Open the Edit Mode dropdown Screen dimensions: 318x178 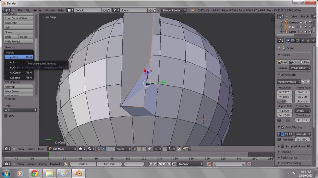pyautogui.click(x=62, y=149)
